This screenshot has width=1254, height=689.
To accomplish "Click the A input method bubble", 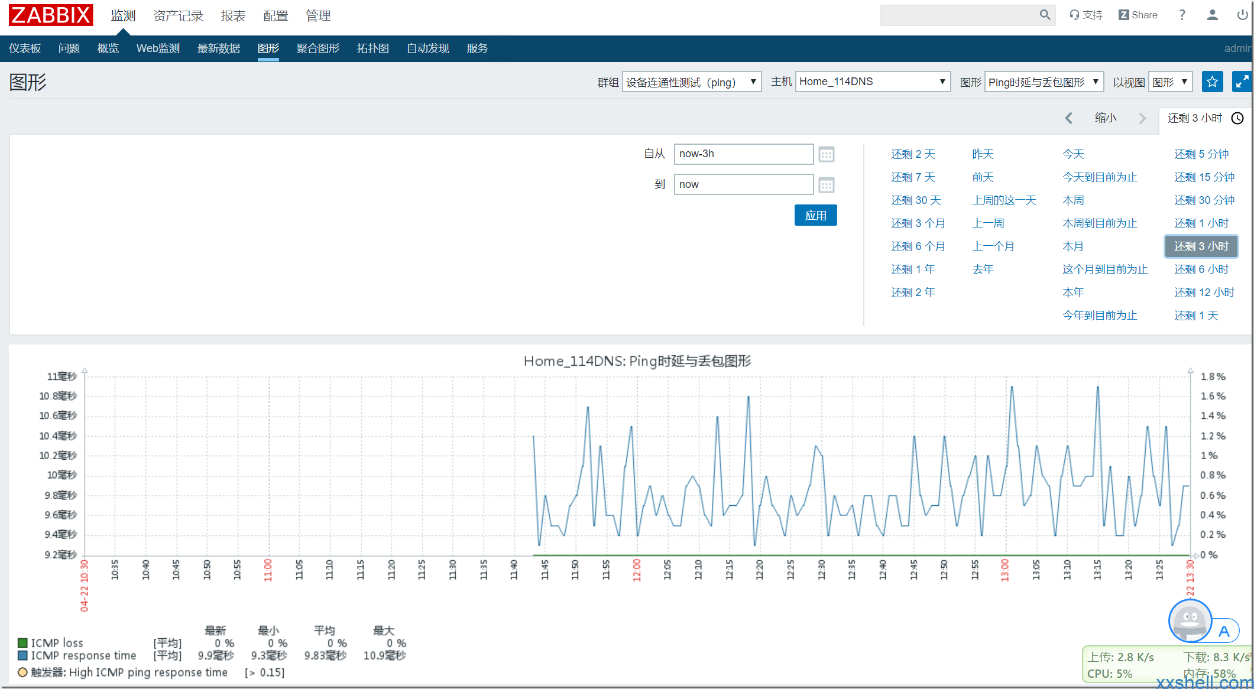I will (1224, 631).
